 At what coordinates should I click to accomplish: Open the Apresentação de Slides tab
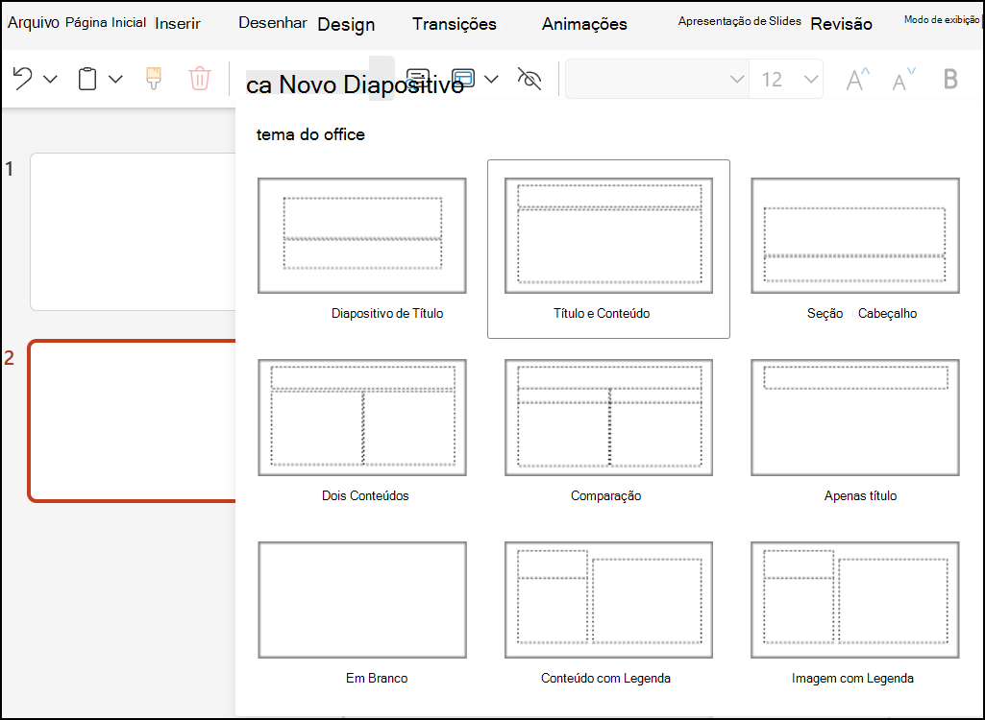click(x=739, y=21)
